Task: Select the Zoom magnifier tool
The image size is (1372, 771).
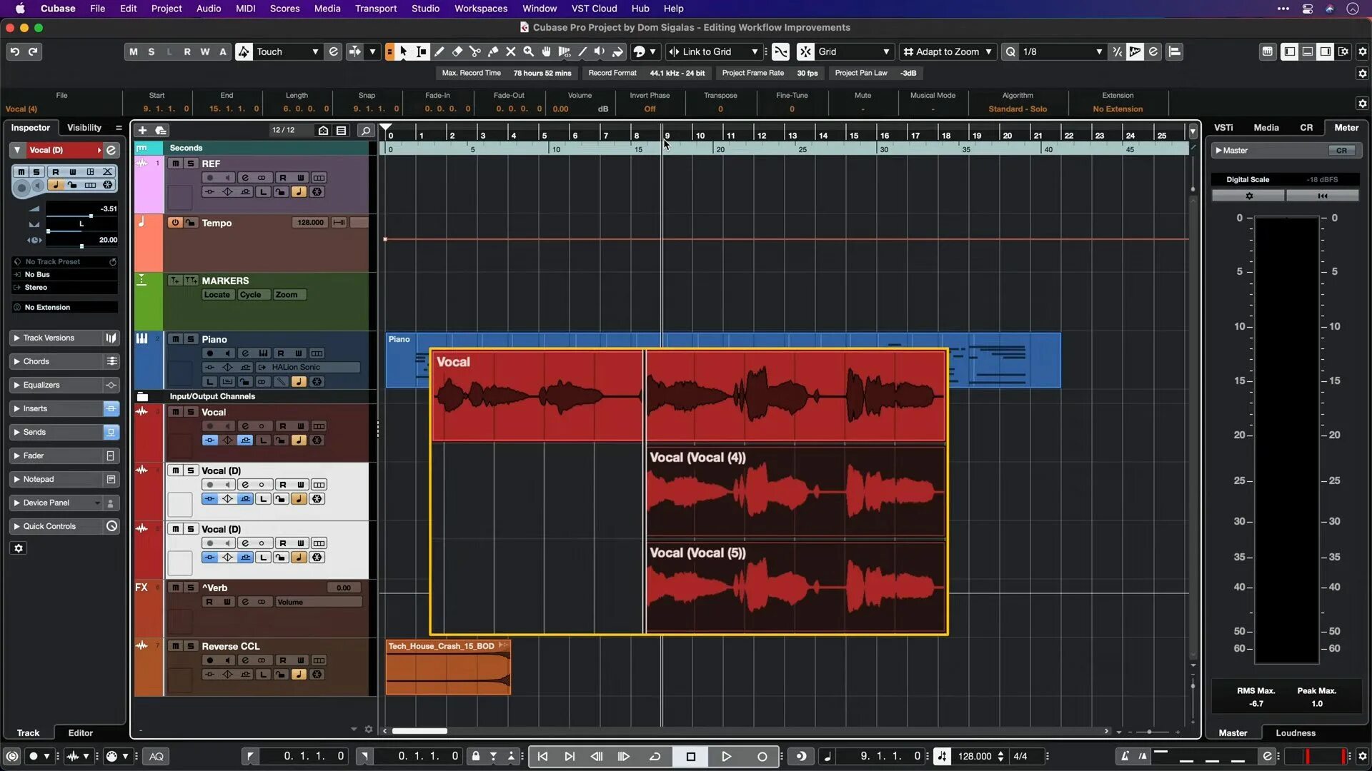Action: point(529,51)
